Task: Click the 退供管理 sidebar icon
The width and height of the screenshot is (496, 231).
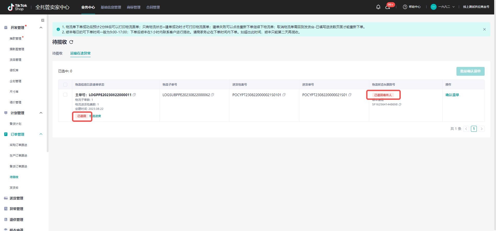Action: pyautogui.click(x=6, y=220)
